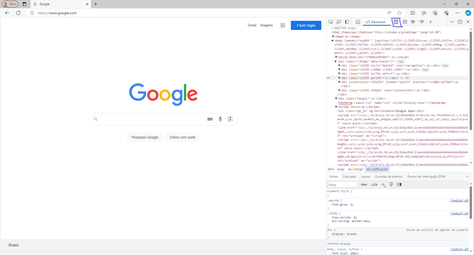The image size is (474, 255).
Task: Open the DevTools help question mark
Action: (x=460, y=22)
